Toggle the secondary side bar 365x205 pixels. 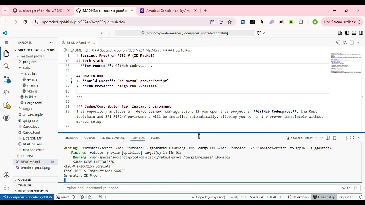(x=361, y=33)
